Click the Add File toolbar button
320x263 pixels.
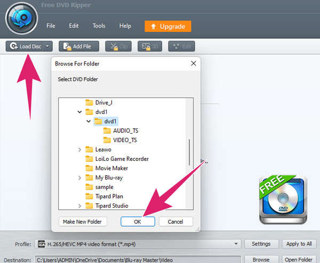tap(79, 46)
